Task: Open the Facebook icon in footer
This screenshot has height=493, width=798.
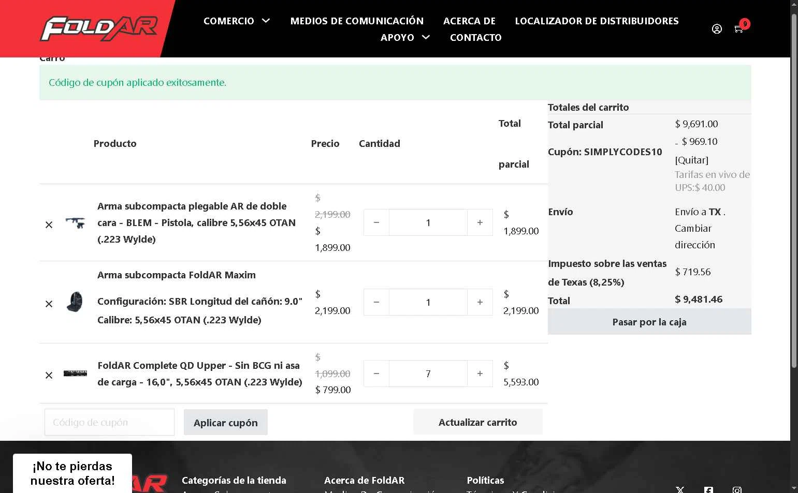Action: [708, 489]
